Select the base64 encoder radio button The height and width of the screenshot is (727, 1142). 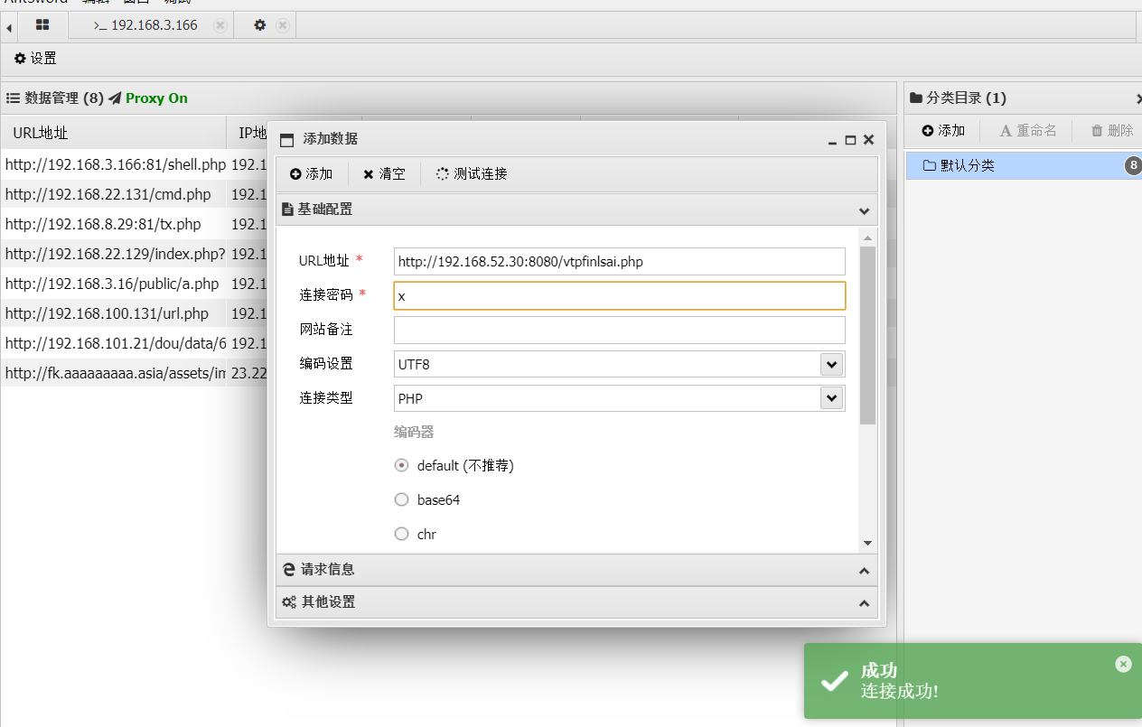(x=401, y=499)
